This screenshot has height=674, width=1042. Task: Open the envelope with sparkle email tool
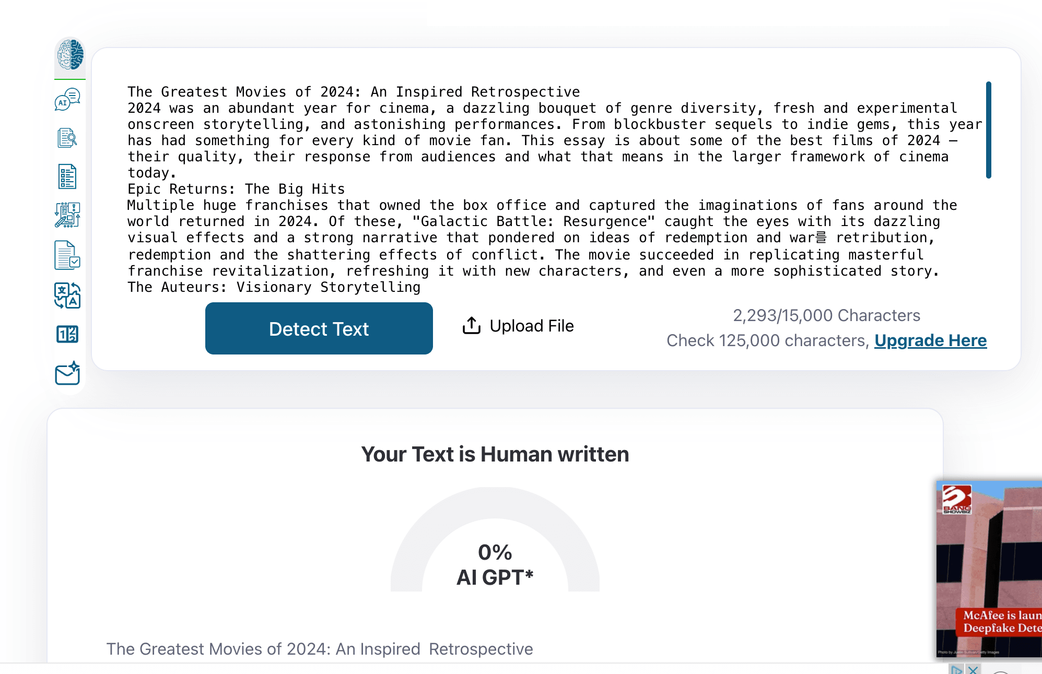(67, 373)
